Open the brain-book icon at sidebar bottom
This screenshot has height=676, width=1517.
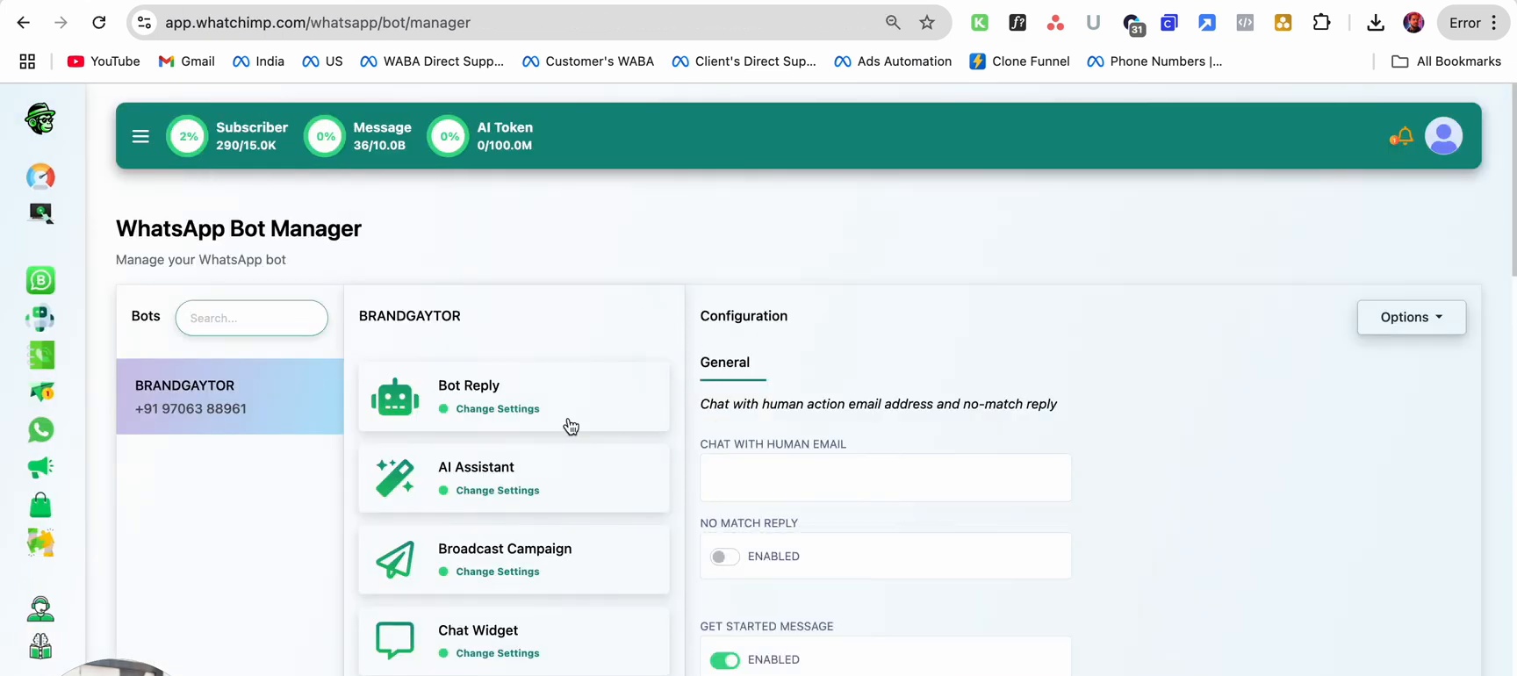pos(40,646)
